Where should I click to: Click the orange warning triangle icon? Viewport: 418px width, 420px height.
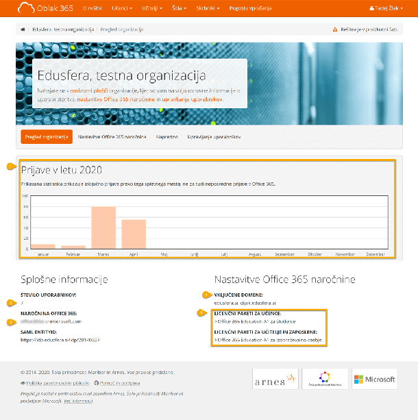pyautogui.click(x=335, y=30)
